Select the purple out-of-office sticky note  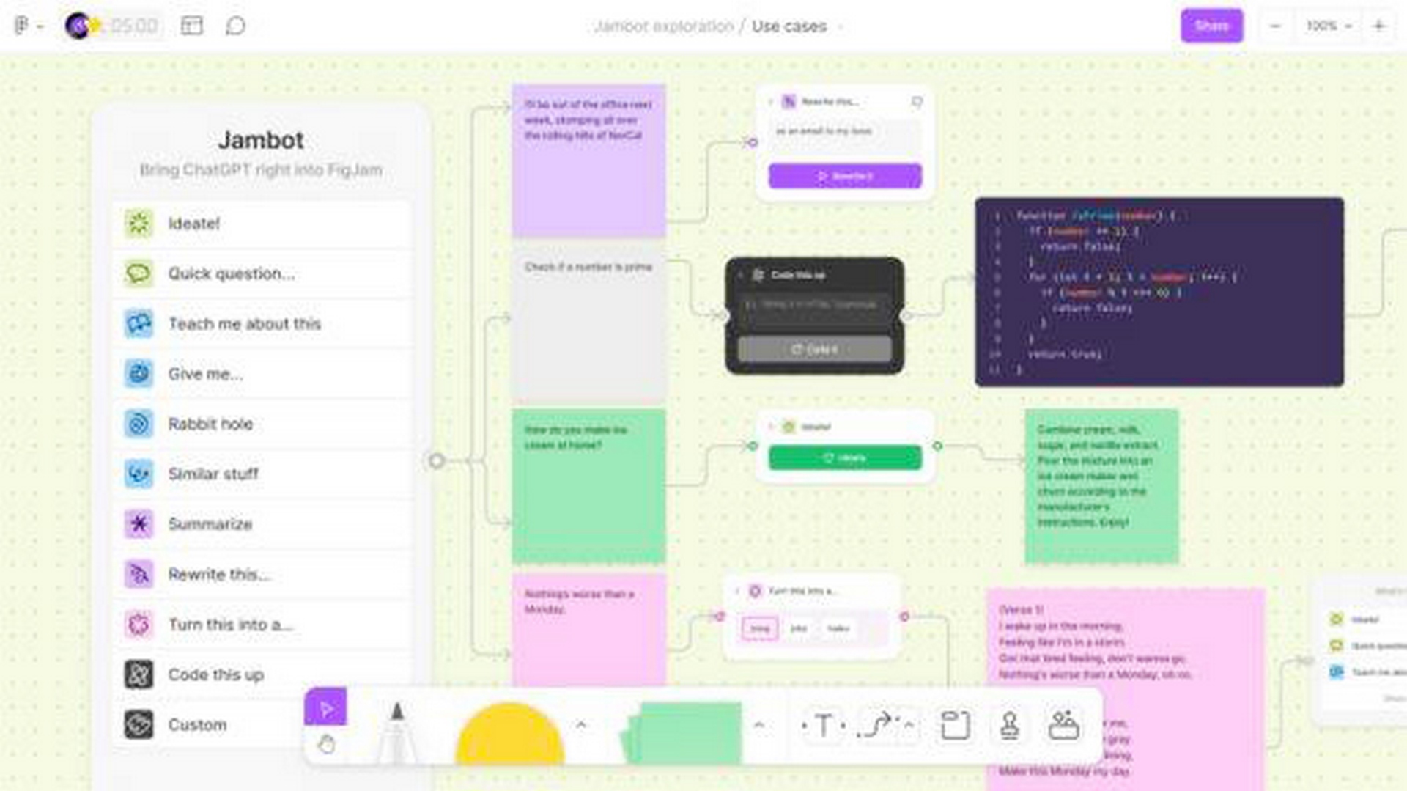coord(588,161)
